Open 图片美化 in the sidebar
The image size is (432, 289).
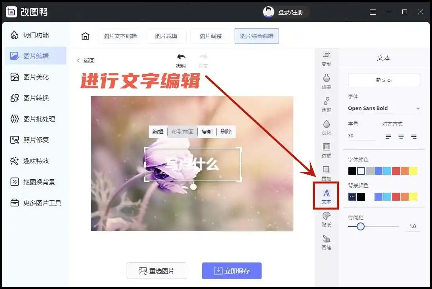(x=36, y=77)
